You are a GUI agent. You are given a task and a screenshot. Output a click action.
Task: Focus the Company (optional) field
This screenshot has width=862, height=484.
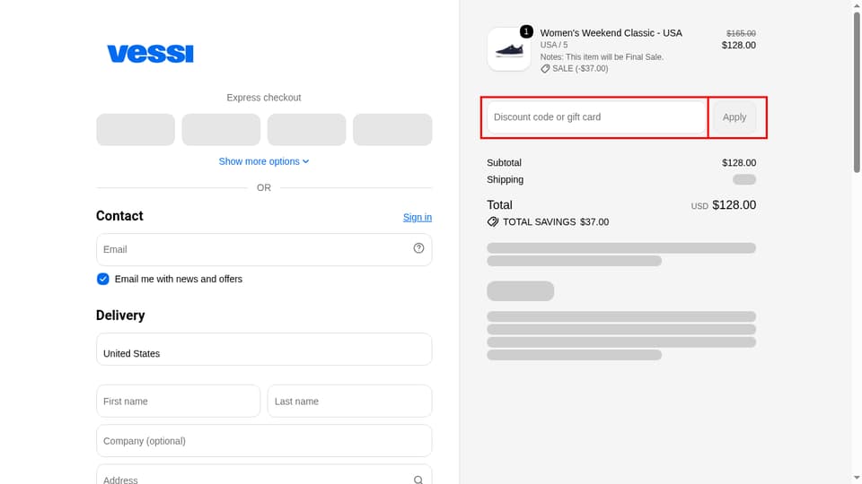pos(264,441)
